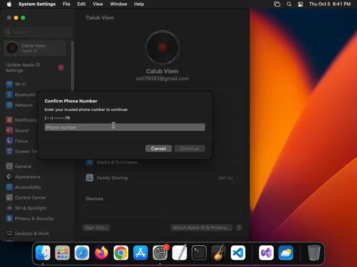The image size is (357, 267).
Task: Click the sidebar Search field
Action: (38, 32)
